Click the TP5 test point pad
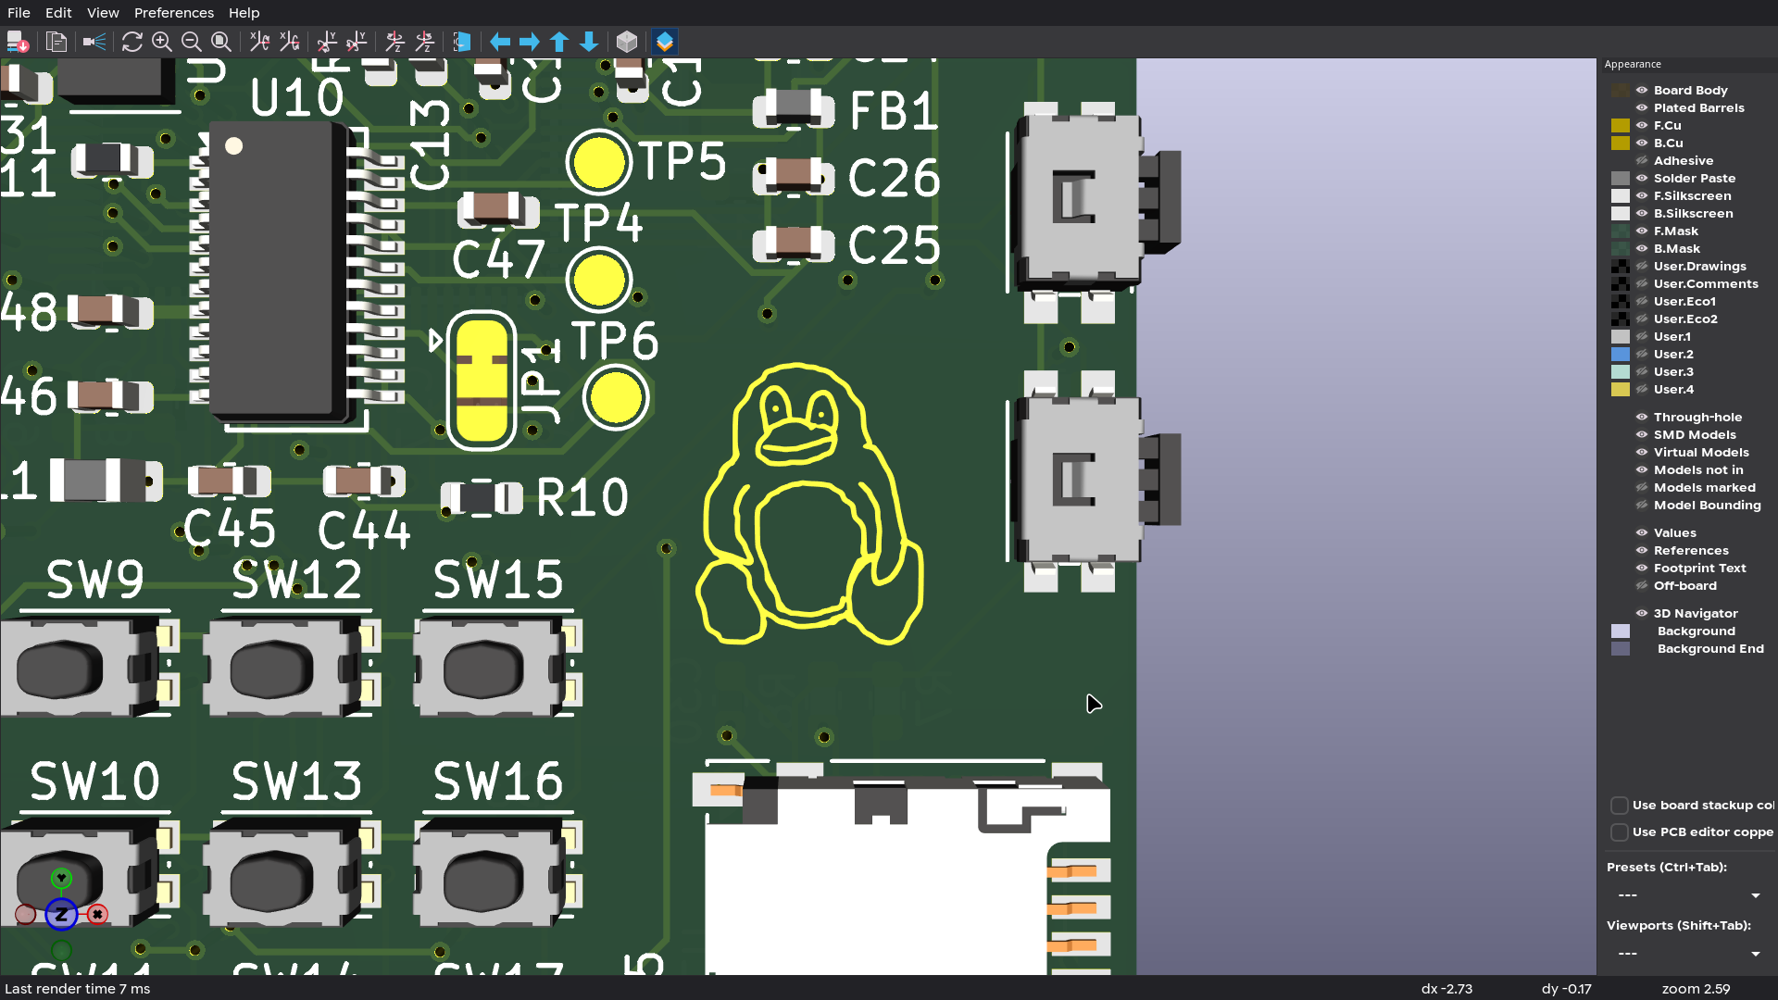 pos(599,162)
